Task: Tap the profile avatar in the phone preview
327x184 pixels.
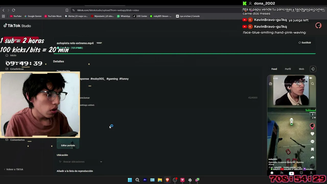Action: [x=312, y=125]
